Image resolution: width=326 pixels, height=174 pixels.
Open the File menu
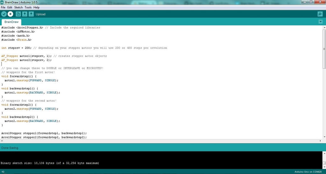click(3, 7)
